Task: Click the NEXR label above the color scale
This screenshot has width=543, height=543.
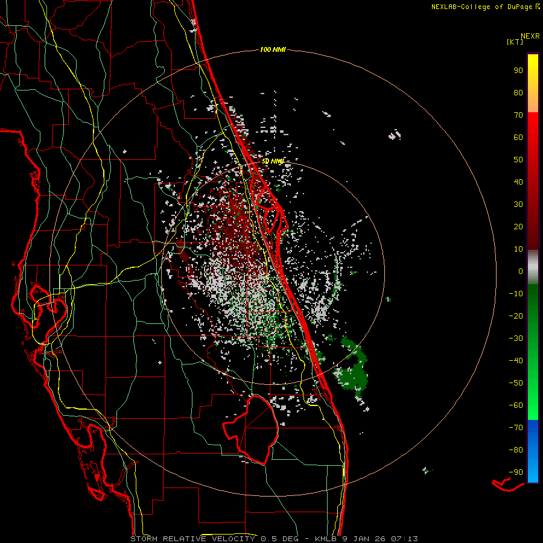Action: pos(530,36)
